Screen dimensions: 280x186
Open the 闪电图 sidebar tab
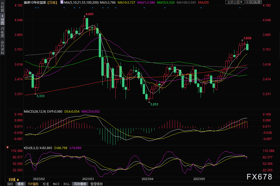2,32
